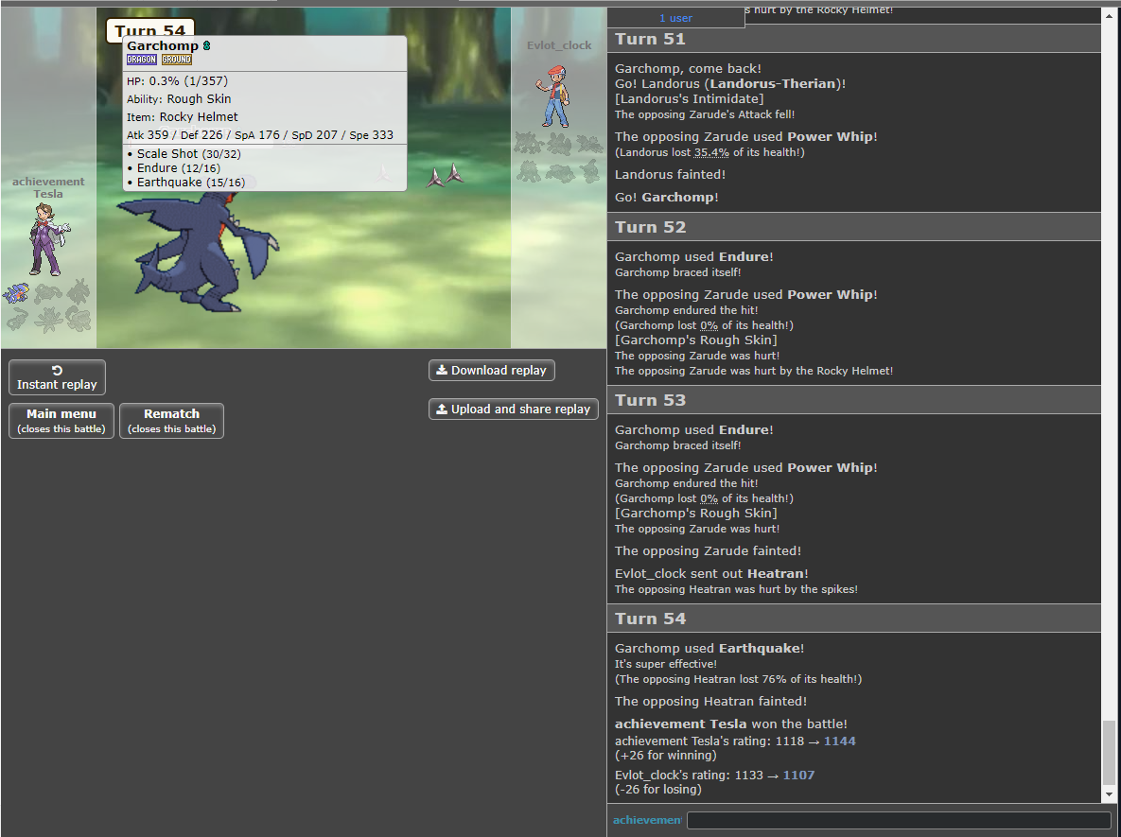
Task: Click the 'Item: Rocky Helmet' line
Action: (183, 116)
